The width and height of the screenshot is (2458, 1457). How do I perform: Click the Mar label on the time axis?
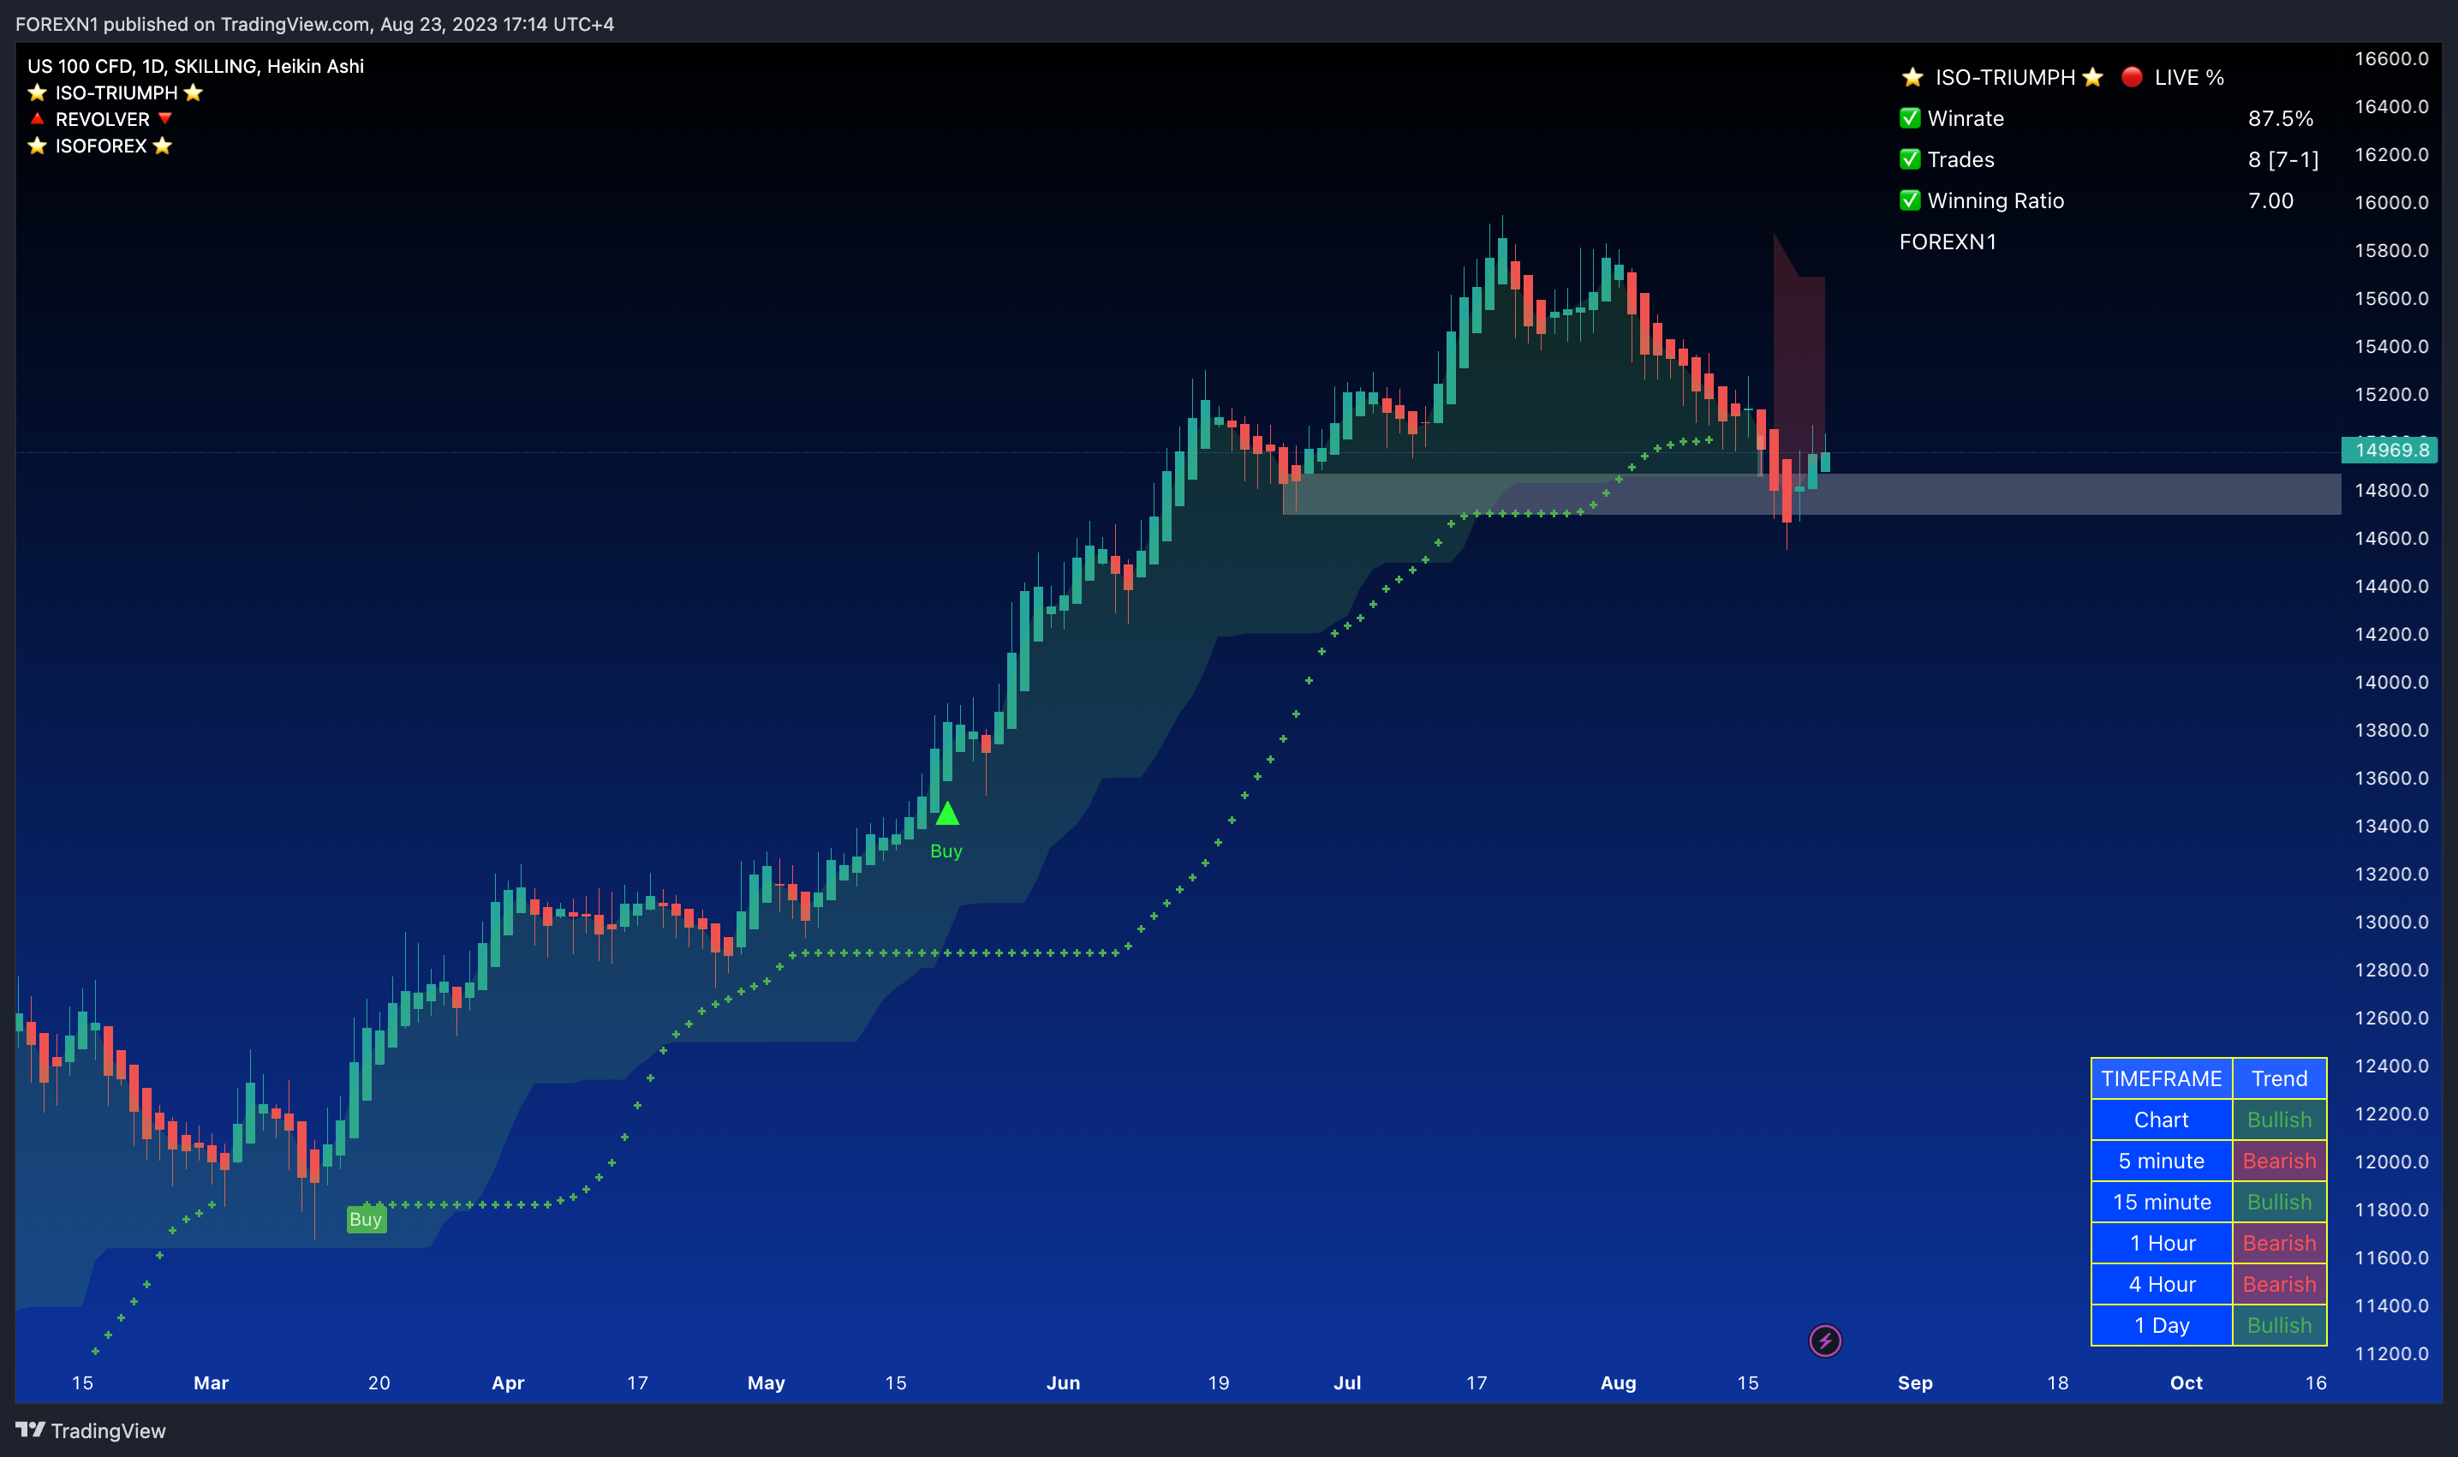pyautogui.click(x=211, y=1382)
